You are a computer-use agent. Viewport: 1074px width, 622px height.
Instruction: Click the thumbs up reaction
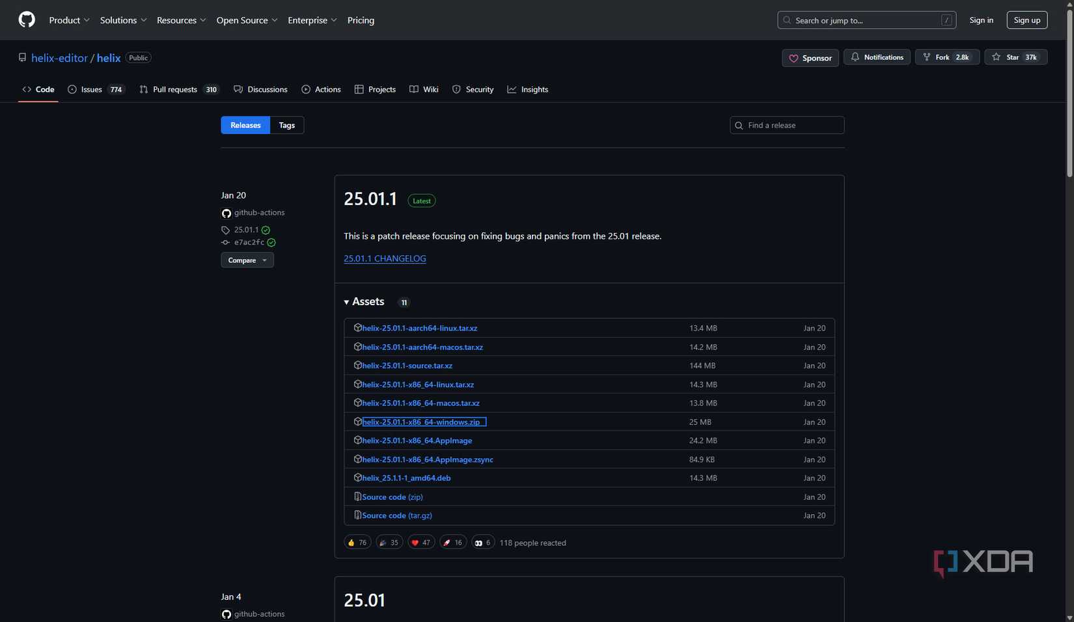click(357, 543)
